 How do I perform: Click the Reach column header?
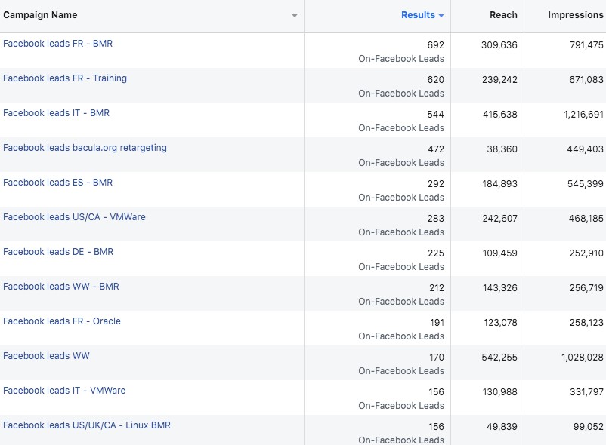click(503, 15)
